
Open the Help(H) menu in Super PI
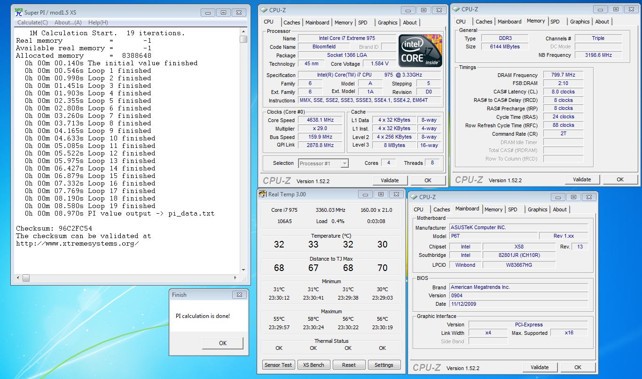tap(98, 23)
